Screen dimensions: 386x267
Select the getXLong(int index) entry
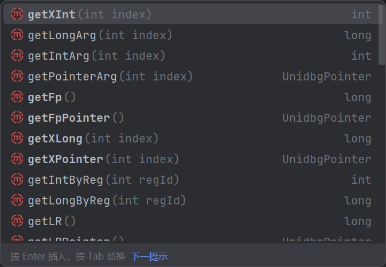pos(191,138)
